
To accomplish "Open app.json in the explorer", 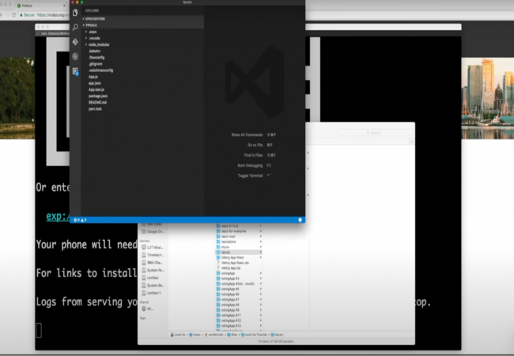I will tap(95, 83).
